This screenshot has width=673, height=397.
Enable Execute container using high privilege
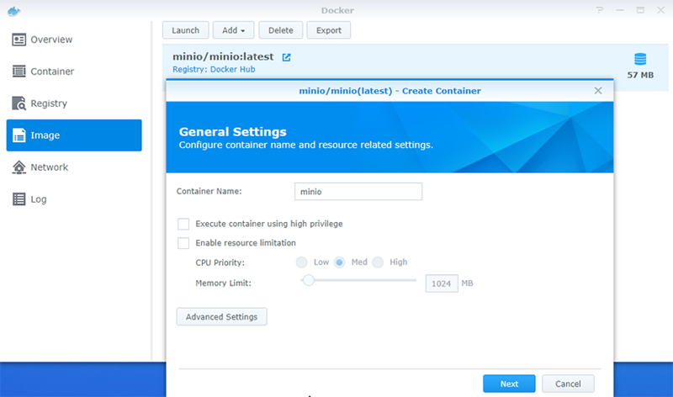(183, 224)
